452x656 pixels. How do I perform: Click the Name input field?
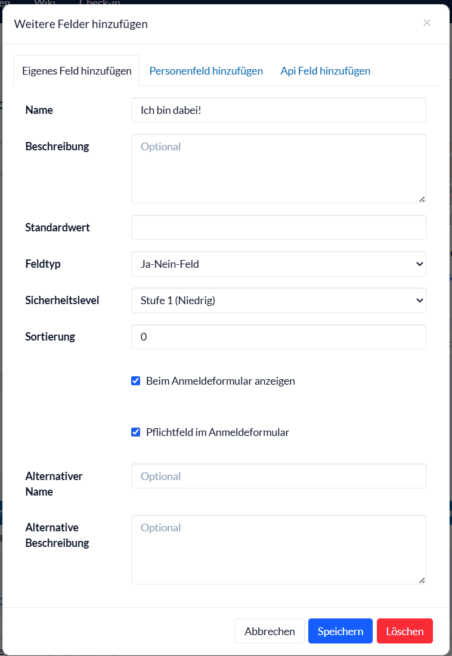tap(278, 110)
